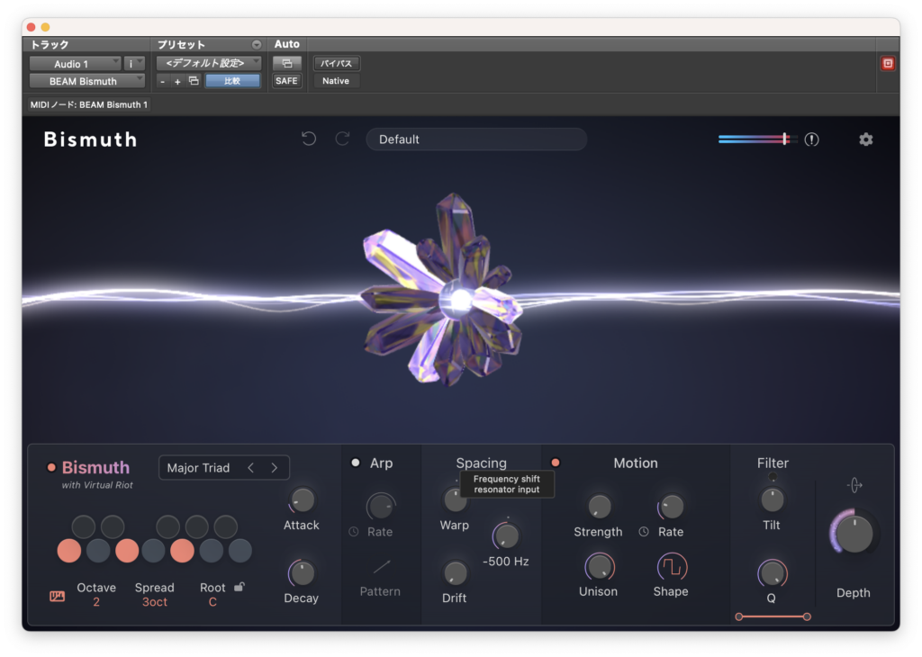The image size is (922, 657).
Task: Click the 比較 compare button
Action: tap(232, 81)
